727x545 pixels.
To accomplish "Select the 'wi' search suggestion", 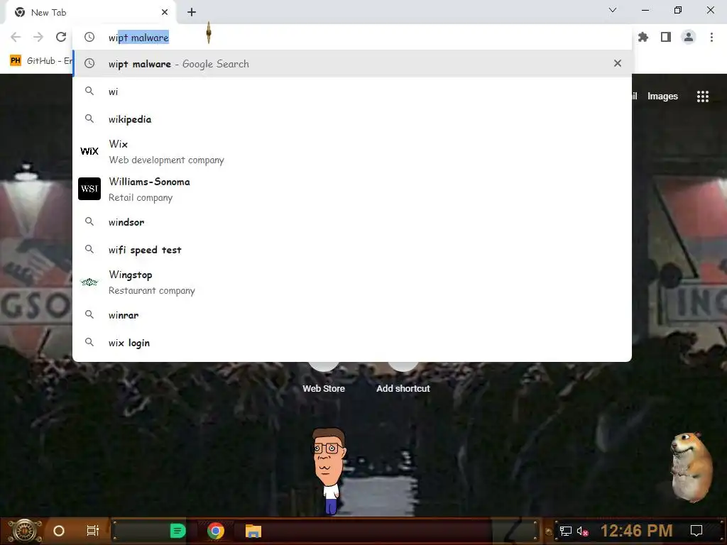I will point(352,92).
